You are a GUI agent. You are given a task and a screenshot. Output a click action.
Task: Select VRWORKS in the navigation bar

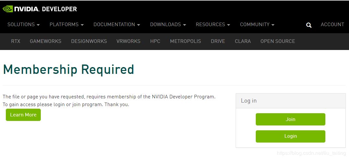[x=129, y=41]
